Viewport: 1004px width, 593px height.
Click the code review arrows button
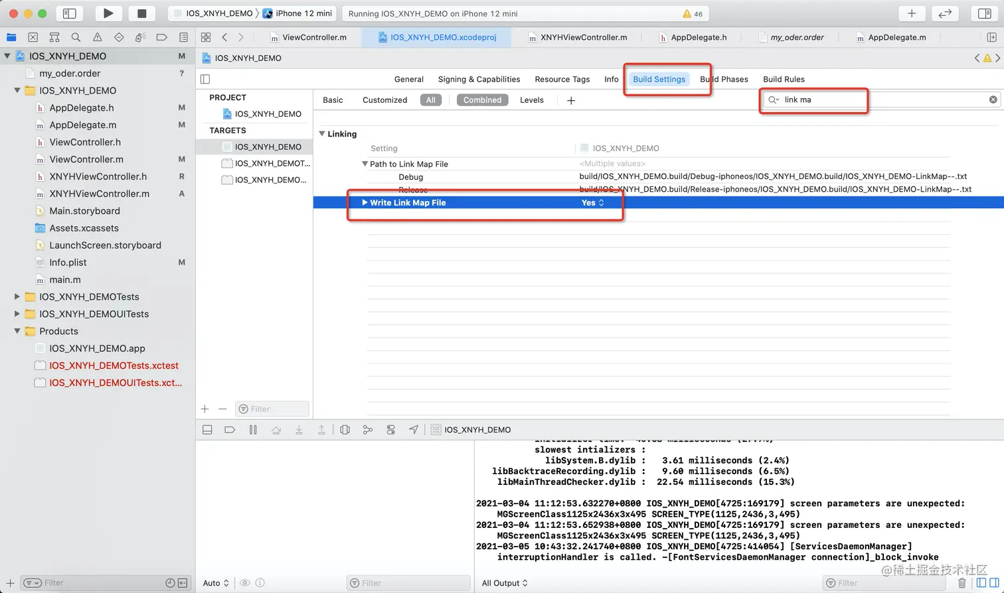coord(945,13)
